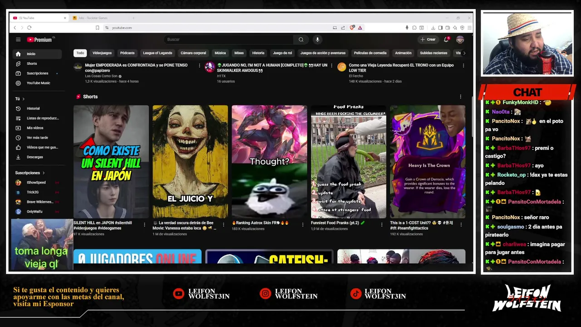Play the Bee Movie Vanessa short

[190, 162]
